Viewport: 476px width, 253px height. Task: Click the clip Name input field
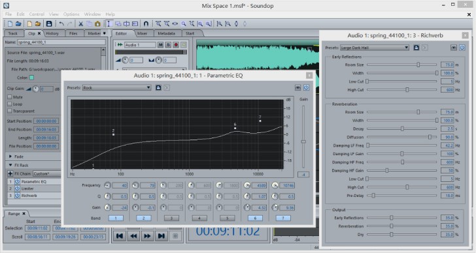pos(61,42)
